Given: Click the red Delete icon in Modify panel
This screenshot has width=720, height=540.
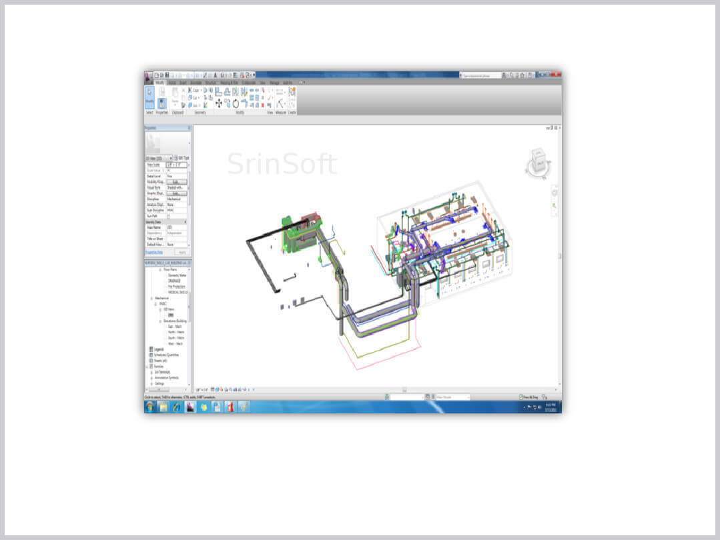Looking at the screenshot, I should [263, 105].
